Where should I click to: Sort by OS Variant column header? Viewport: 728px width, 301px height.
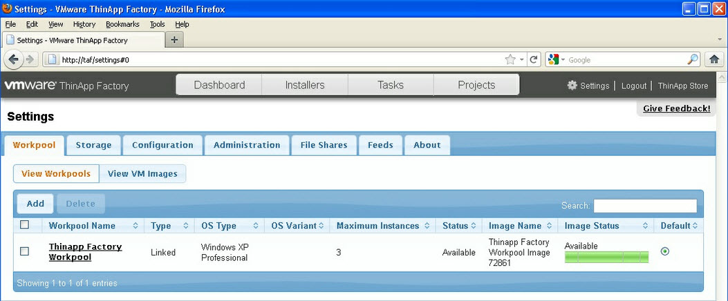click(x=297, y=226)
